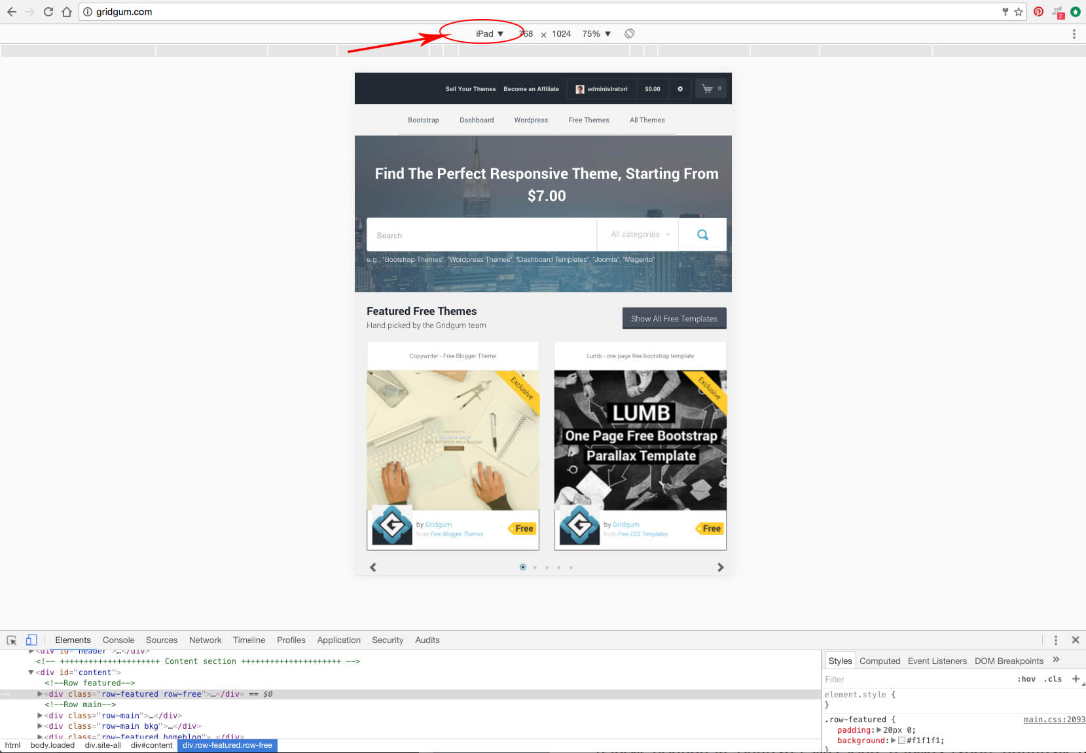This screenshot has width=1086, height=753.
Task: Rotate the device orientation icon
Action: tap(629, 33)
